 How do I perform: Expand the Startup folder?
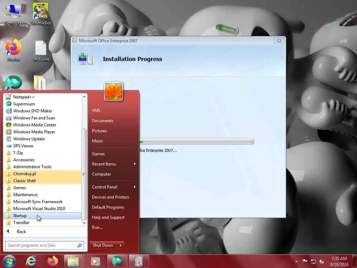point(42,216)
